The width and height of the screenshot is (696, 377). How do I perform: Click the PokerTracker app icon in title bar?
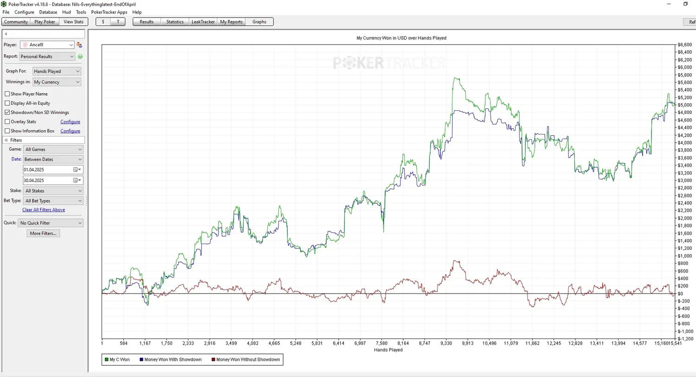coord(4,4)
